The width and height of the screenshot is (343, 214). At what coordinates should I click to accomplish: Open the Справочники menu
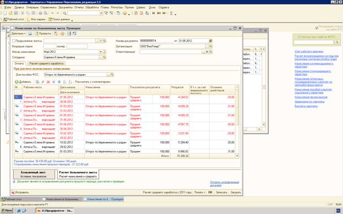(48, 7)
